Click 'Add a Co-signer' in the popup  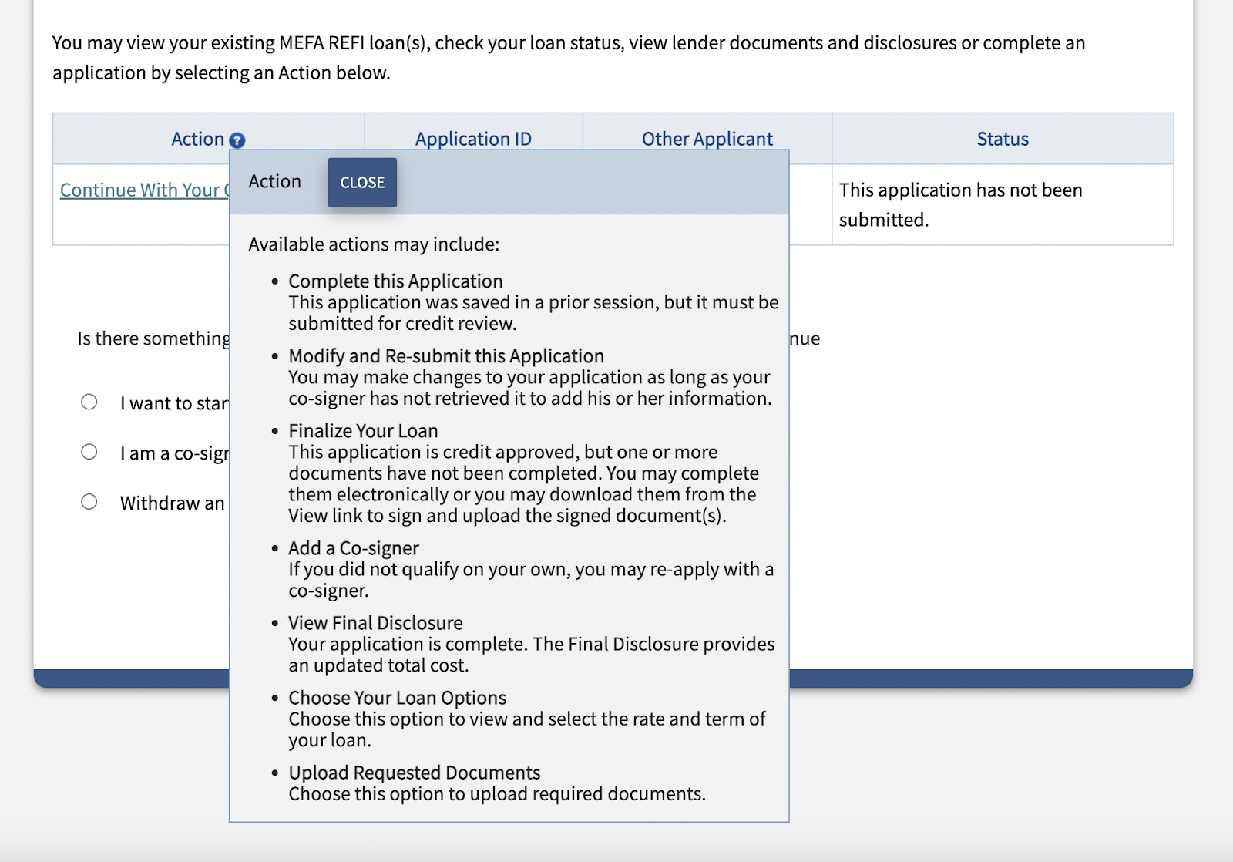tap(354, 548)
